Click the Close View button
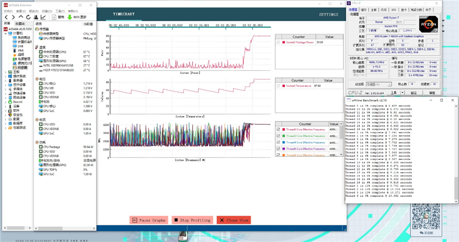Viewport: 459px width, 242px height. tap(234, 220)
